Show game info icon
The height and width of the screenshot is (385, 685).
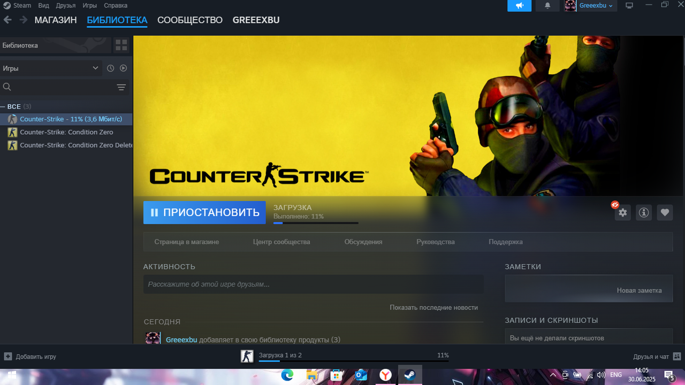(x=644, y=212)
